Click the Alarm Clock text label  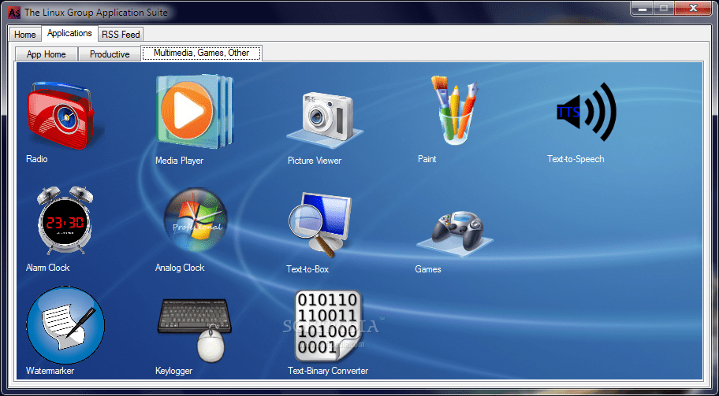(47, 268)
